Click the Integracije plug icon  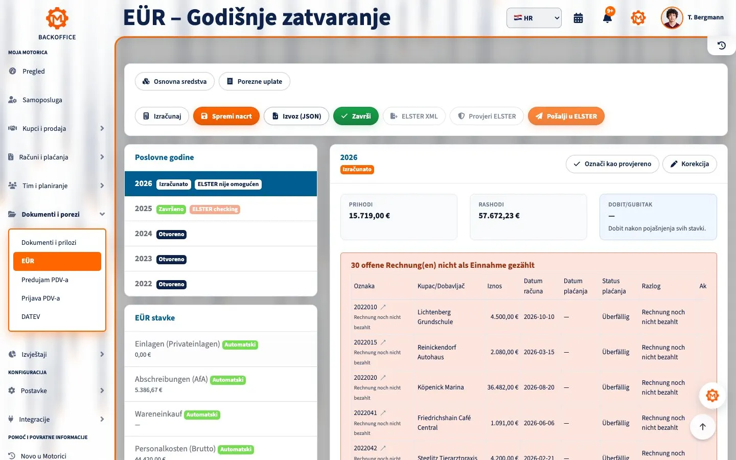click(11, 419)
